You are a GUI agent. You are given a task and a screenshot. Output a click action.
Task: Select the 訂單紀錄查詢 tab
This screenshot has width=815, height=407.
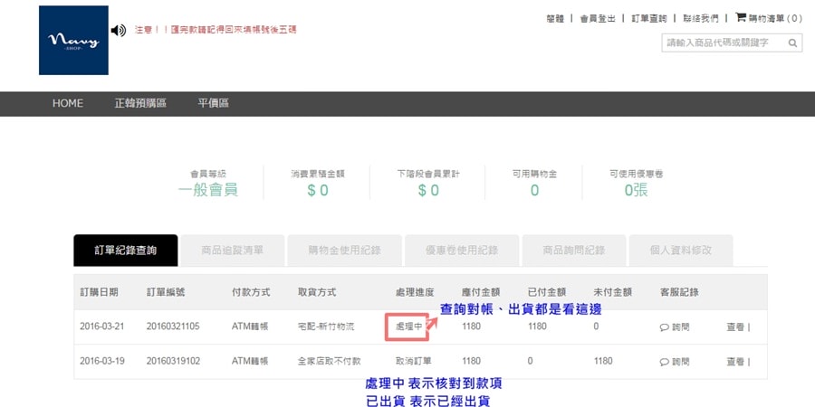(x=125, y=251)
